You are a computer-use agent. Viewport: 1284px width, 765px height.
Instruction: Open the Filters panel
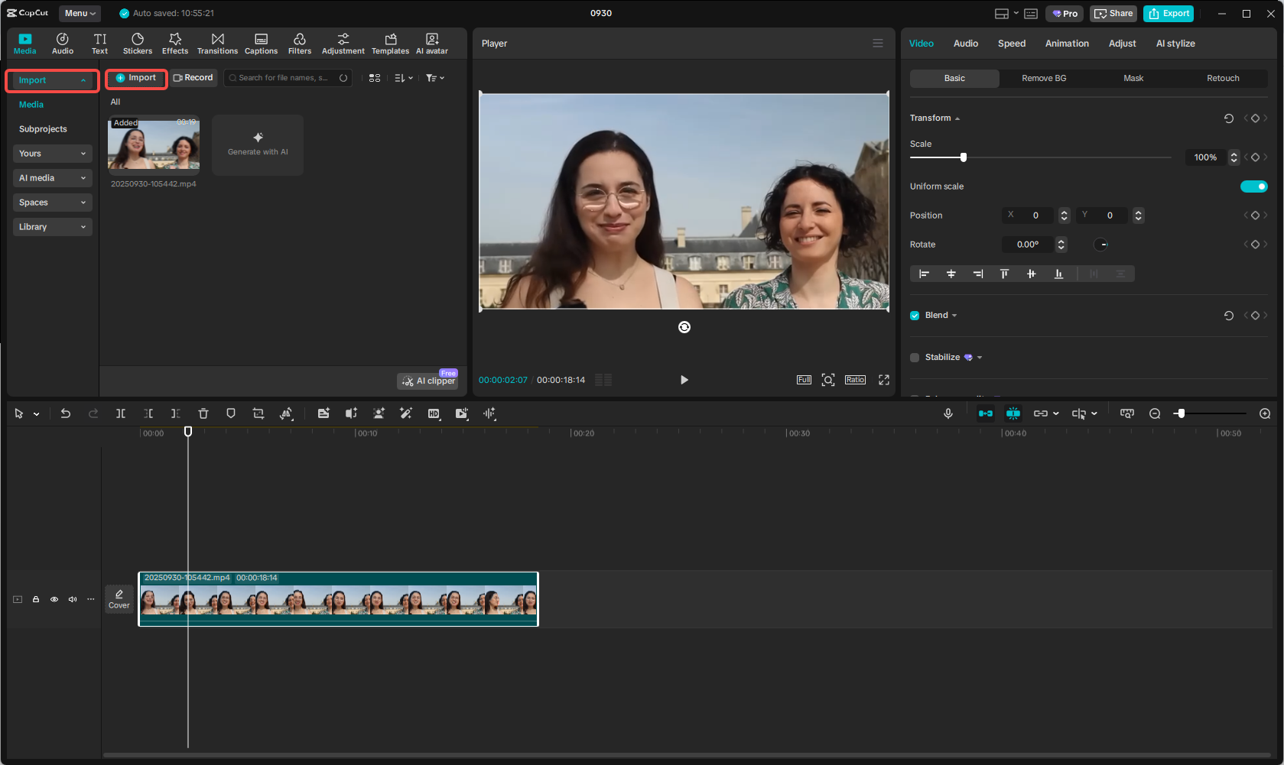point(300,44)
